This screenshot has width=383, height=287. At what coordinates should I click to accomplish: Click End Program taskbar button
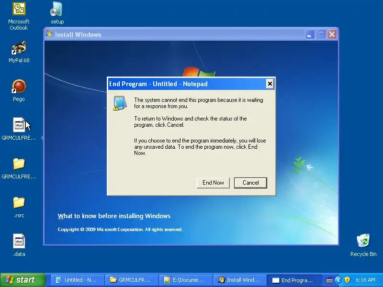click(294, 280)
